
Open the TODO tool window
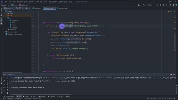point(33,96)
